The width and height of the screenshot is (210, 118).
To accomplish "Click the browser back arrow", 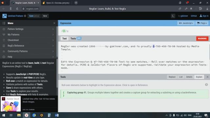I will coord(4,9).
